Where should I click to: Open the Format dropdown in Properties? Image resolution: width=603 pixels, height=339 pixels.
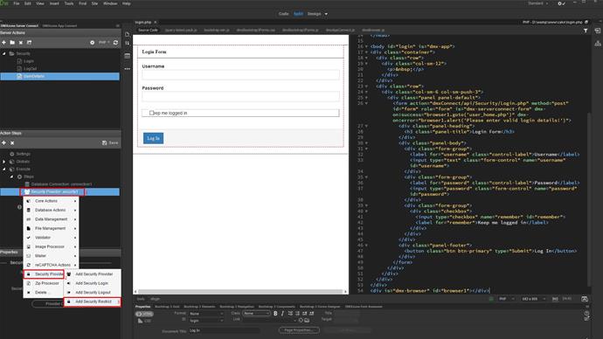206,314
